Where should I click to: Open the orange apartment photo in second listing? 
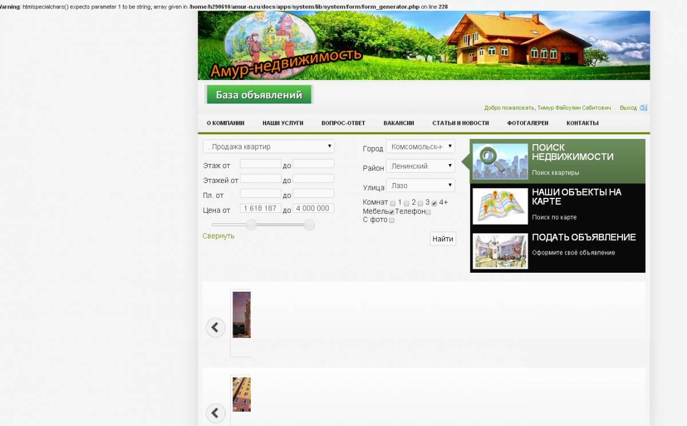click(242, 394)
